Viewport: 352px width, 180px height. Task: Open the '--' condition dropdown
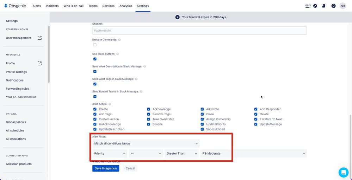click(146, 154)
